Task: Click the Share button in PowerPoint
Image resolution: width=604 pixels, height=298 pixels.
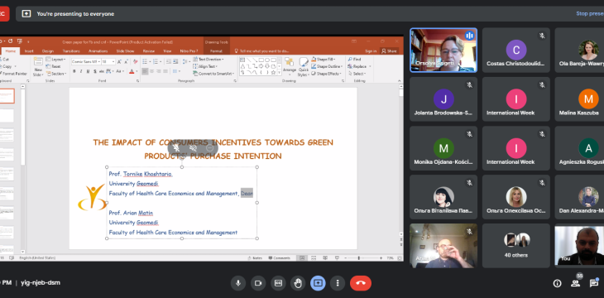Action: 389,50
